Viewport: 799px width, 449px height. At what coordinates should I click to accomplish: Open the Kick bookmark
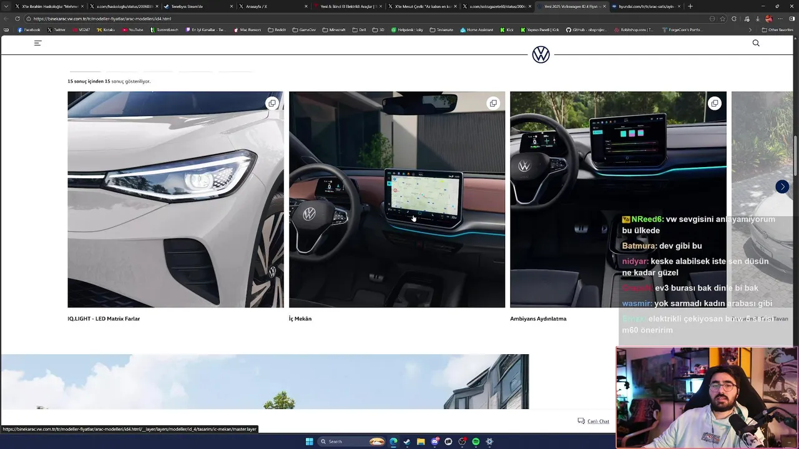click(x=507, y=29)
